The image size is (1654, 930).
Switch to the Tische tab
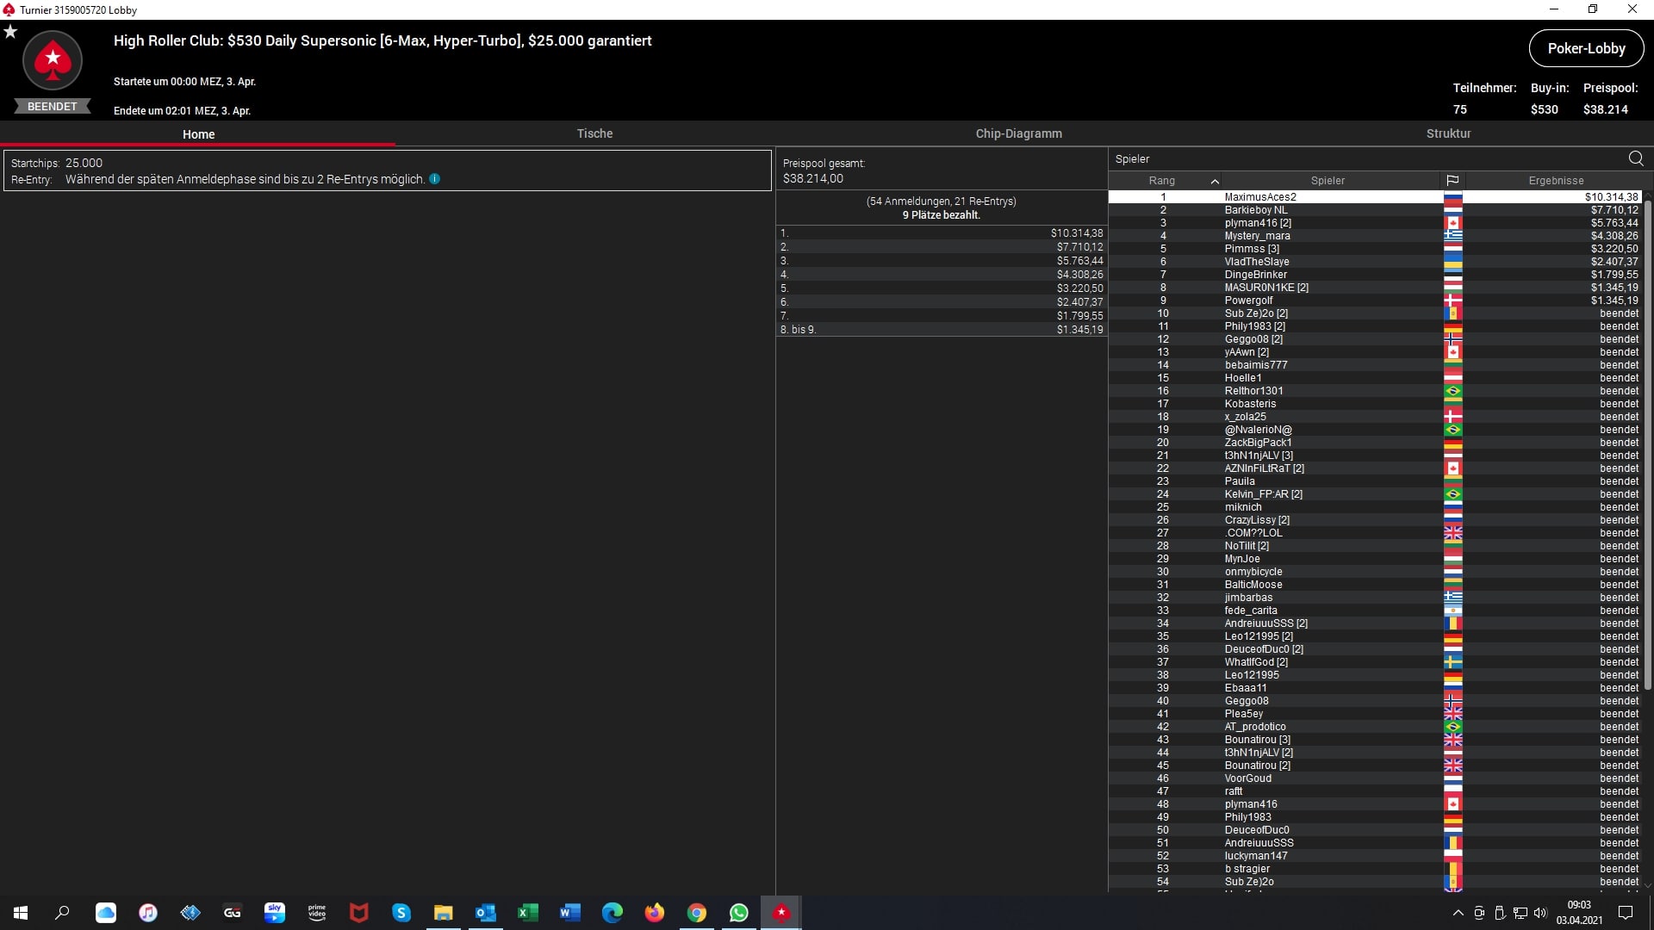coord(594,133)
